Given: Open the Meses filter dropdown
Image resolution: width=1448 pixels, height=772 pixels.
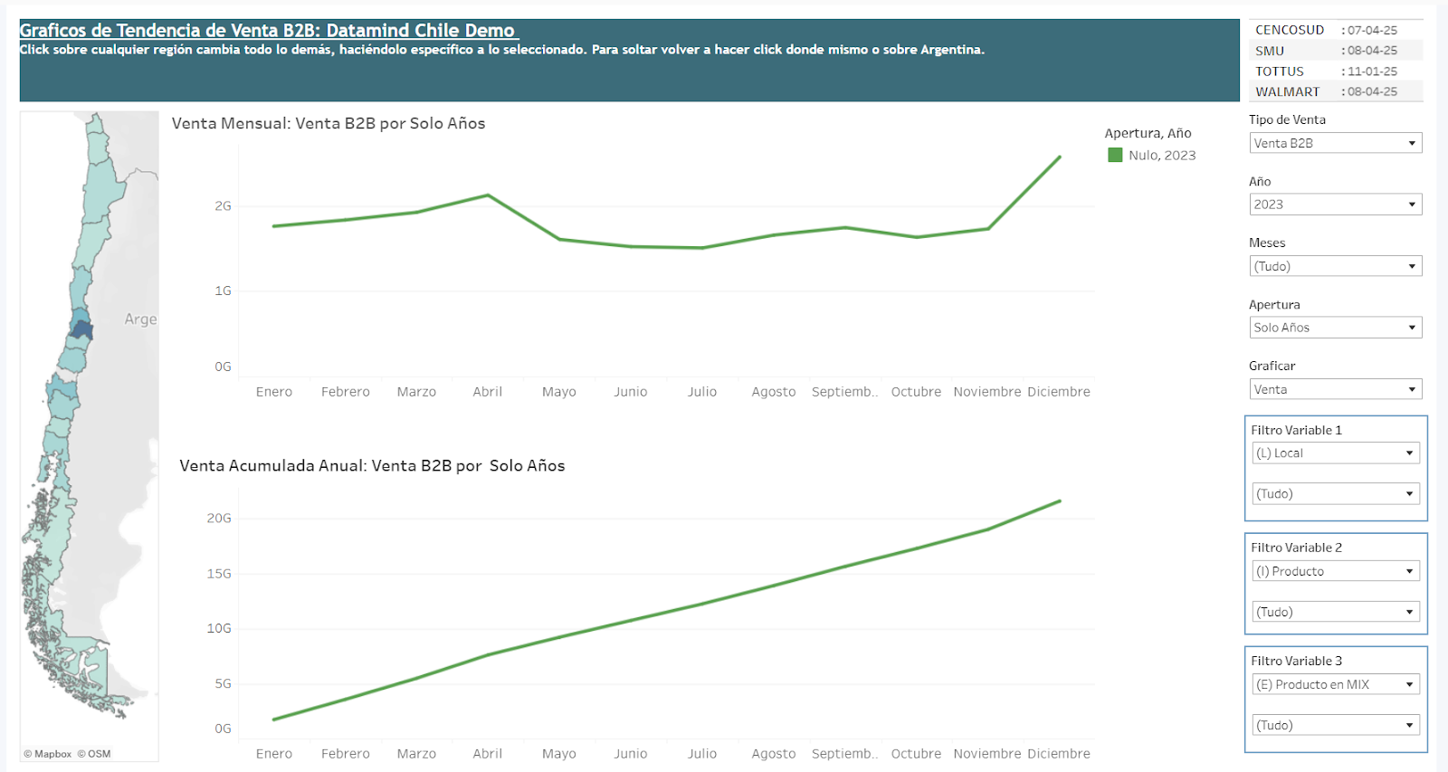Looking at the screenshot, I should coord(1335,266).
